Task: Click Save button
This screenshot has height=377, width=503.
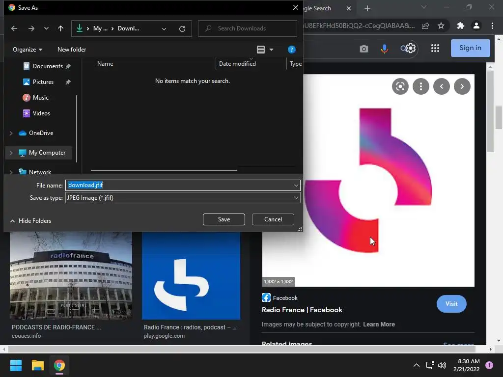Action: pyautogui.click(x=224, y=219)
